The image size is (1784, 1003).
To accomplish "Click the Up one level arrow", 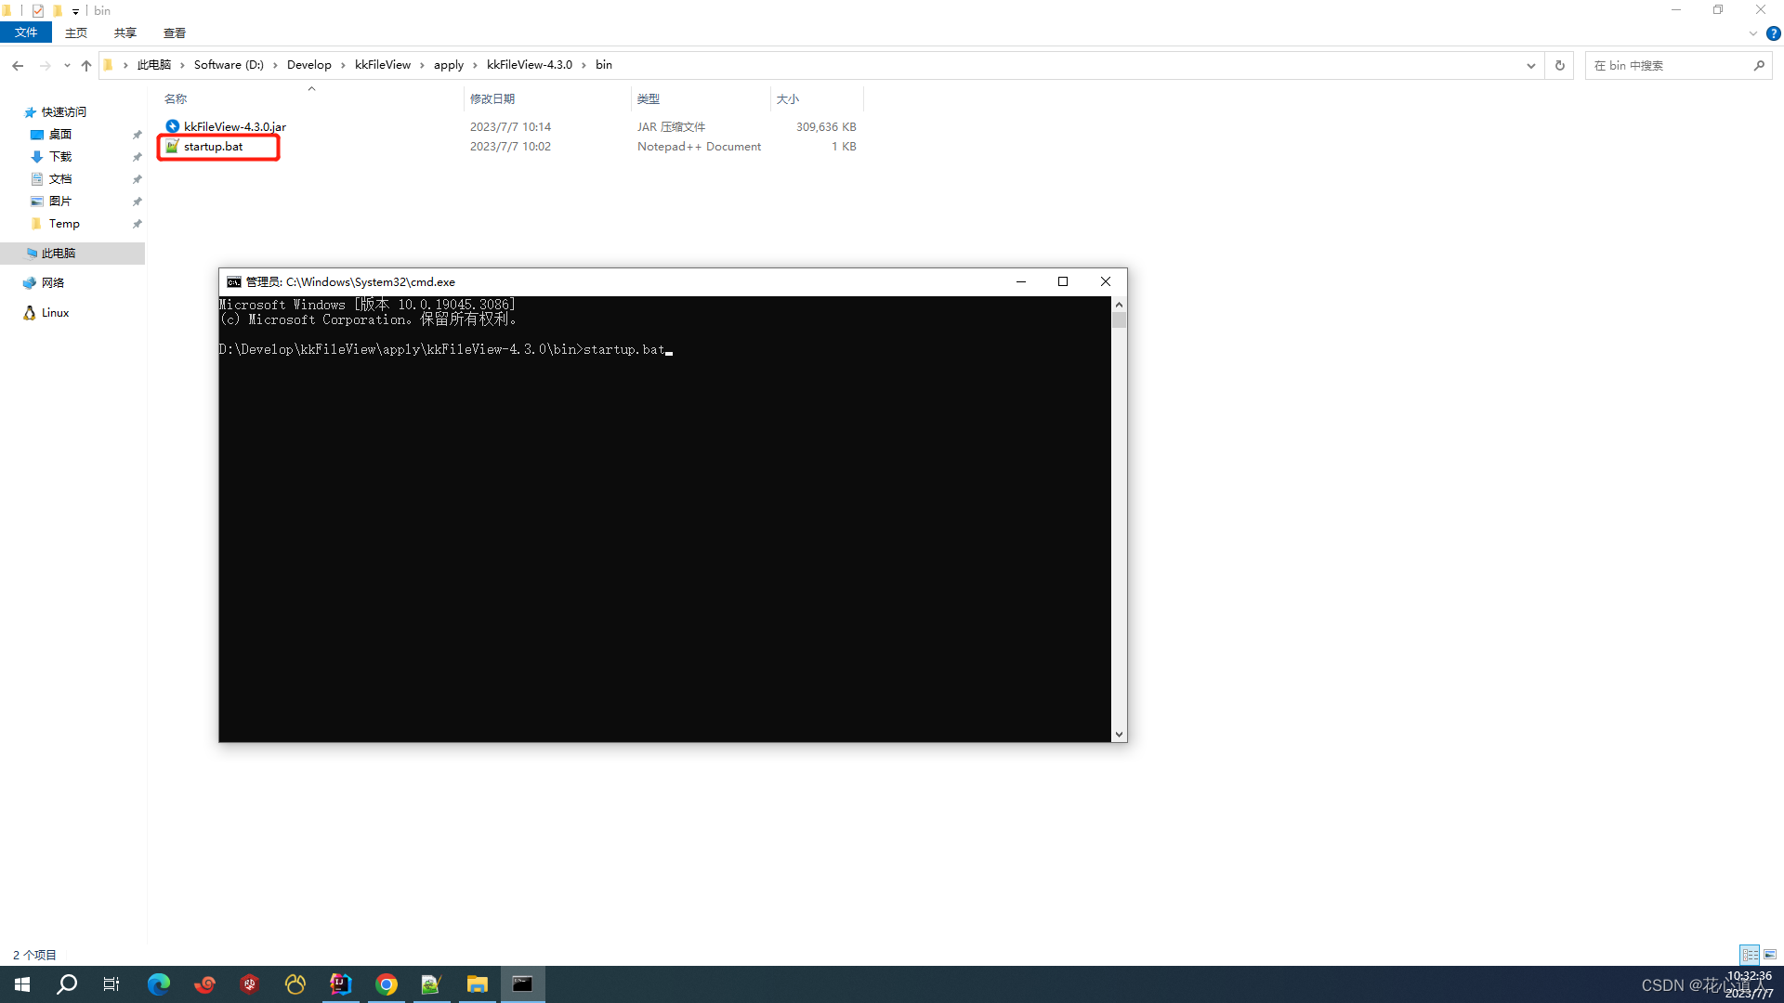I will click(86, 65).
